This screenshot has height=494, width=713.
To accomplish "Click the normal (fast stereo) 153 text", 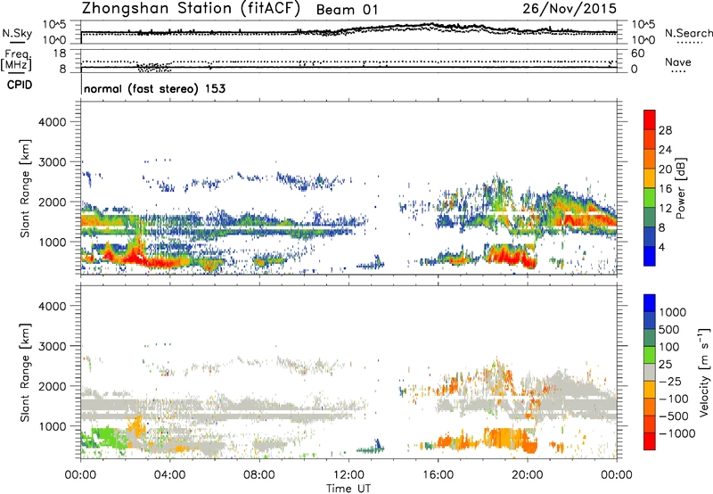I will coord(154,88).
